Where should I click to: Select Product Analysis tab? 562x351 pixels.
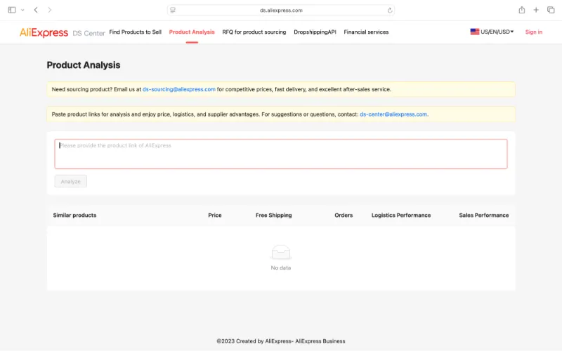click(192, 32)
